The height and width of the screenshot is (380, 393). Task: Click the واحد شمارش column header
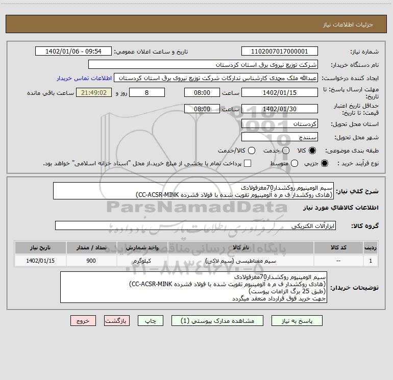tap(142, 247)
